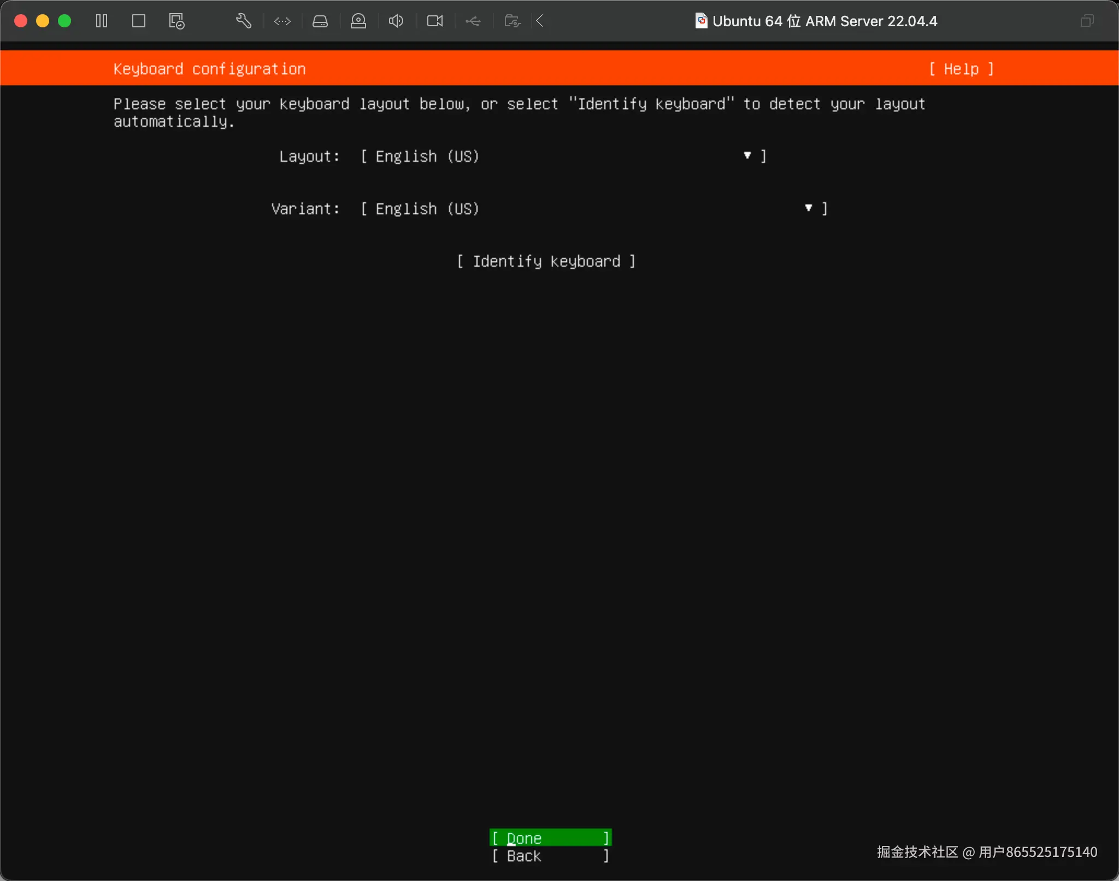Screen dimensions: 1119x881
Task: Collapse toolbar with left chevron
Action: (540, 21)
